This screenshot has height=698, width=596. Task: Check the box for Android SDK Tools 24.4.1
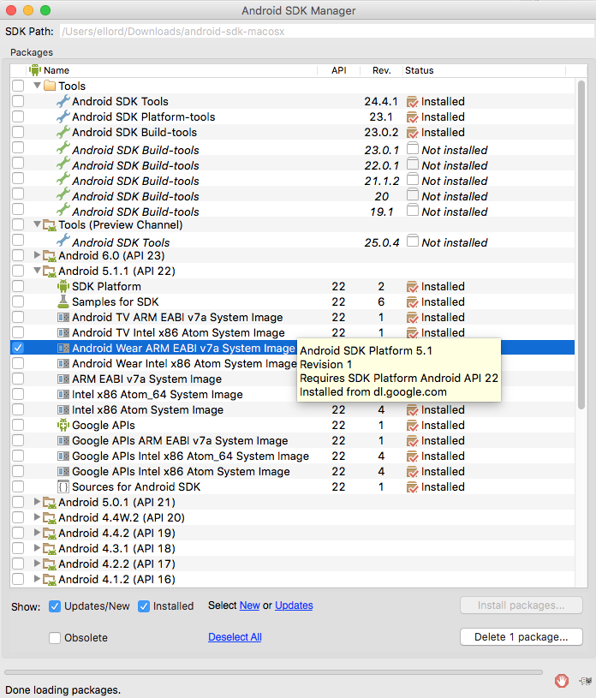[18, 101]
